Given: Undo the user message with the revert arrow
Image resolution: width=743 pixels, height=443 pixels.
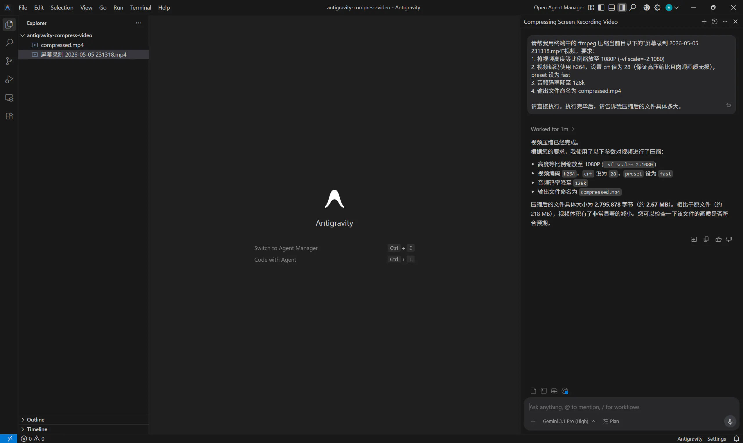Looking at the screenshot, I should coord(728,105).
